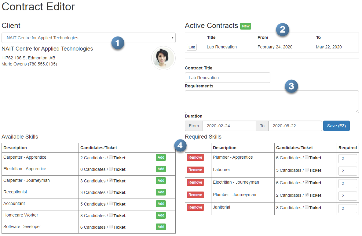Toggle Ticket checkbox for Carpenter - Journeyman
This screenshot has height=236, width=362.
tap(111, 180)
